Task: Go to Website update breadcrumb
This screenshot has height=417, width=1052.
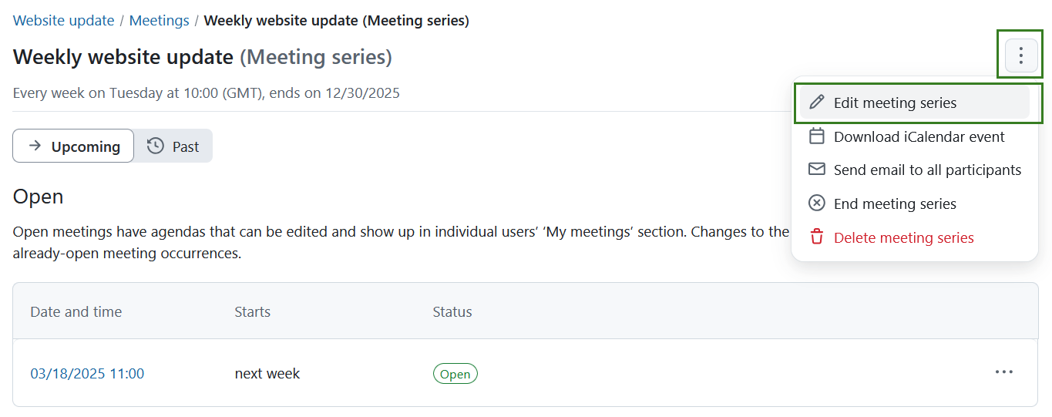Action: (64, 21)
